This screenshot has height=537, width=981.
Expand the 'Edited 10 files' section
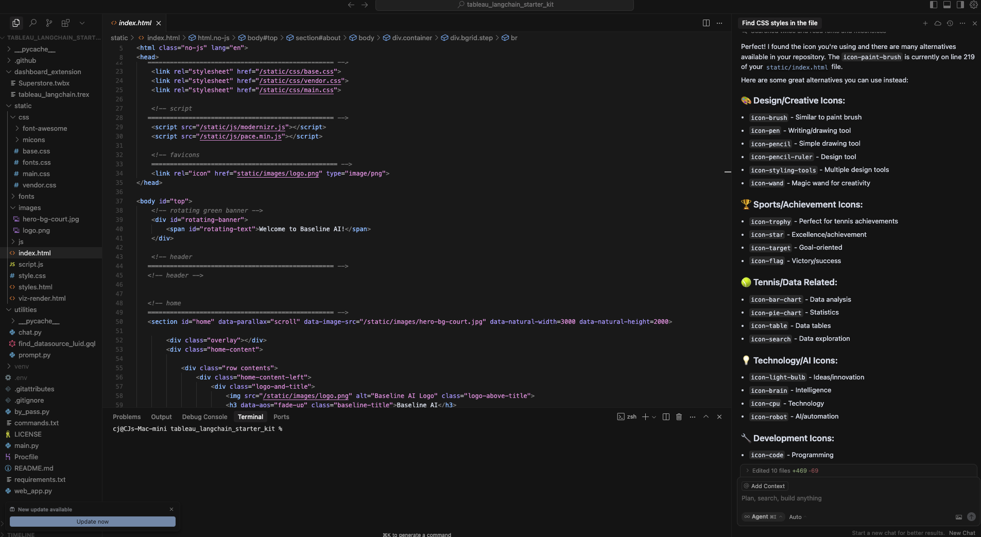click(748, 471)
